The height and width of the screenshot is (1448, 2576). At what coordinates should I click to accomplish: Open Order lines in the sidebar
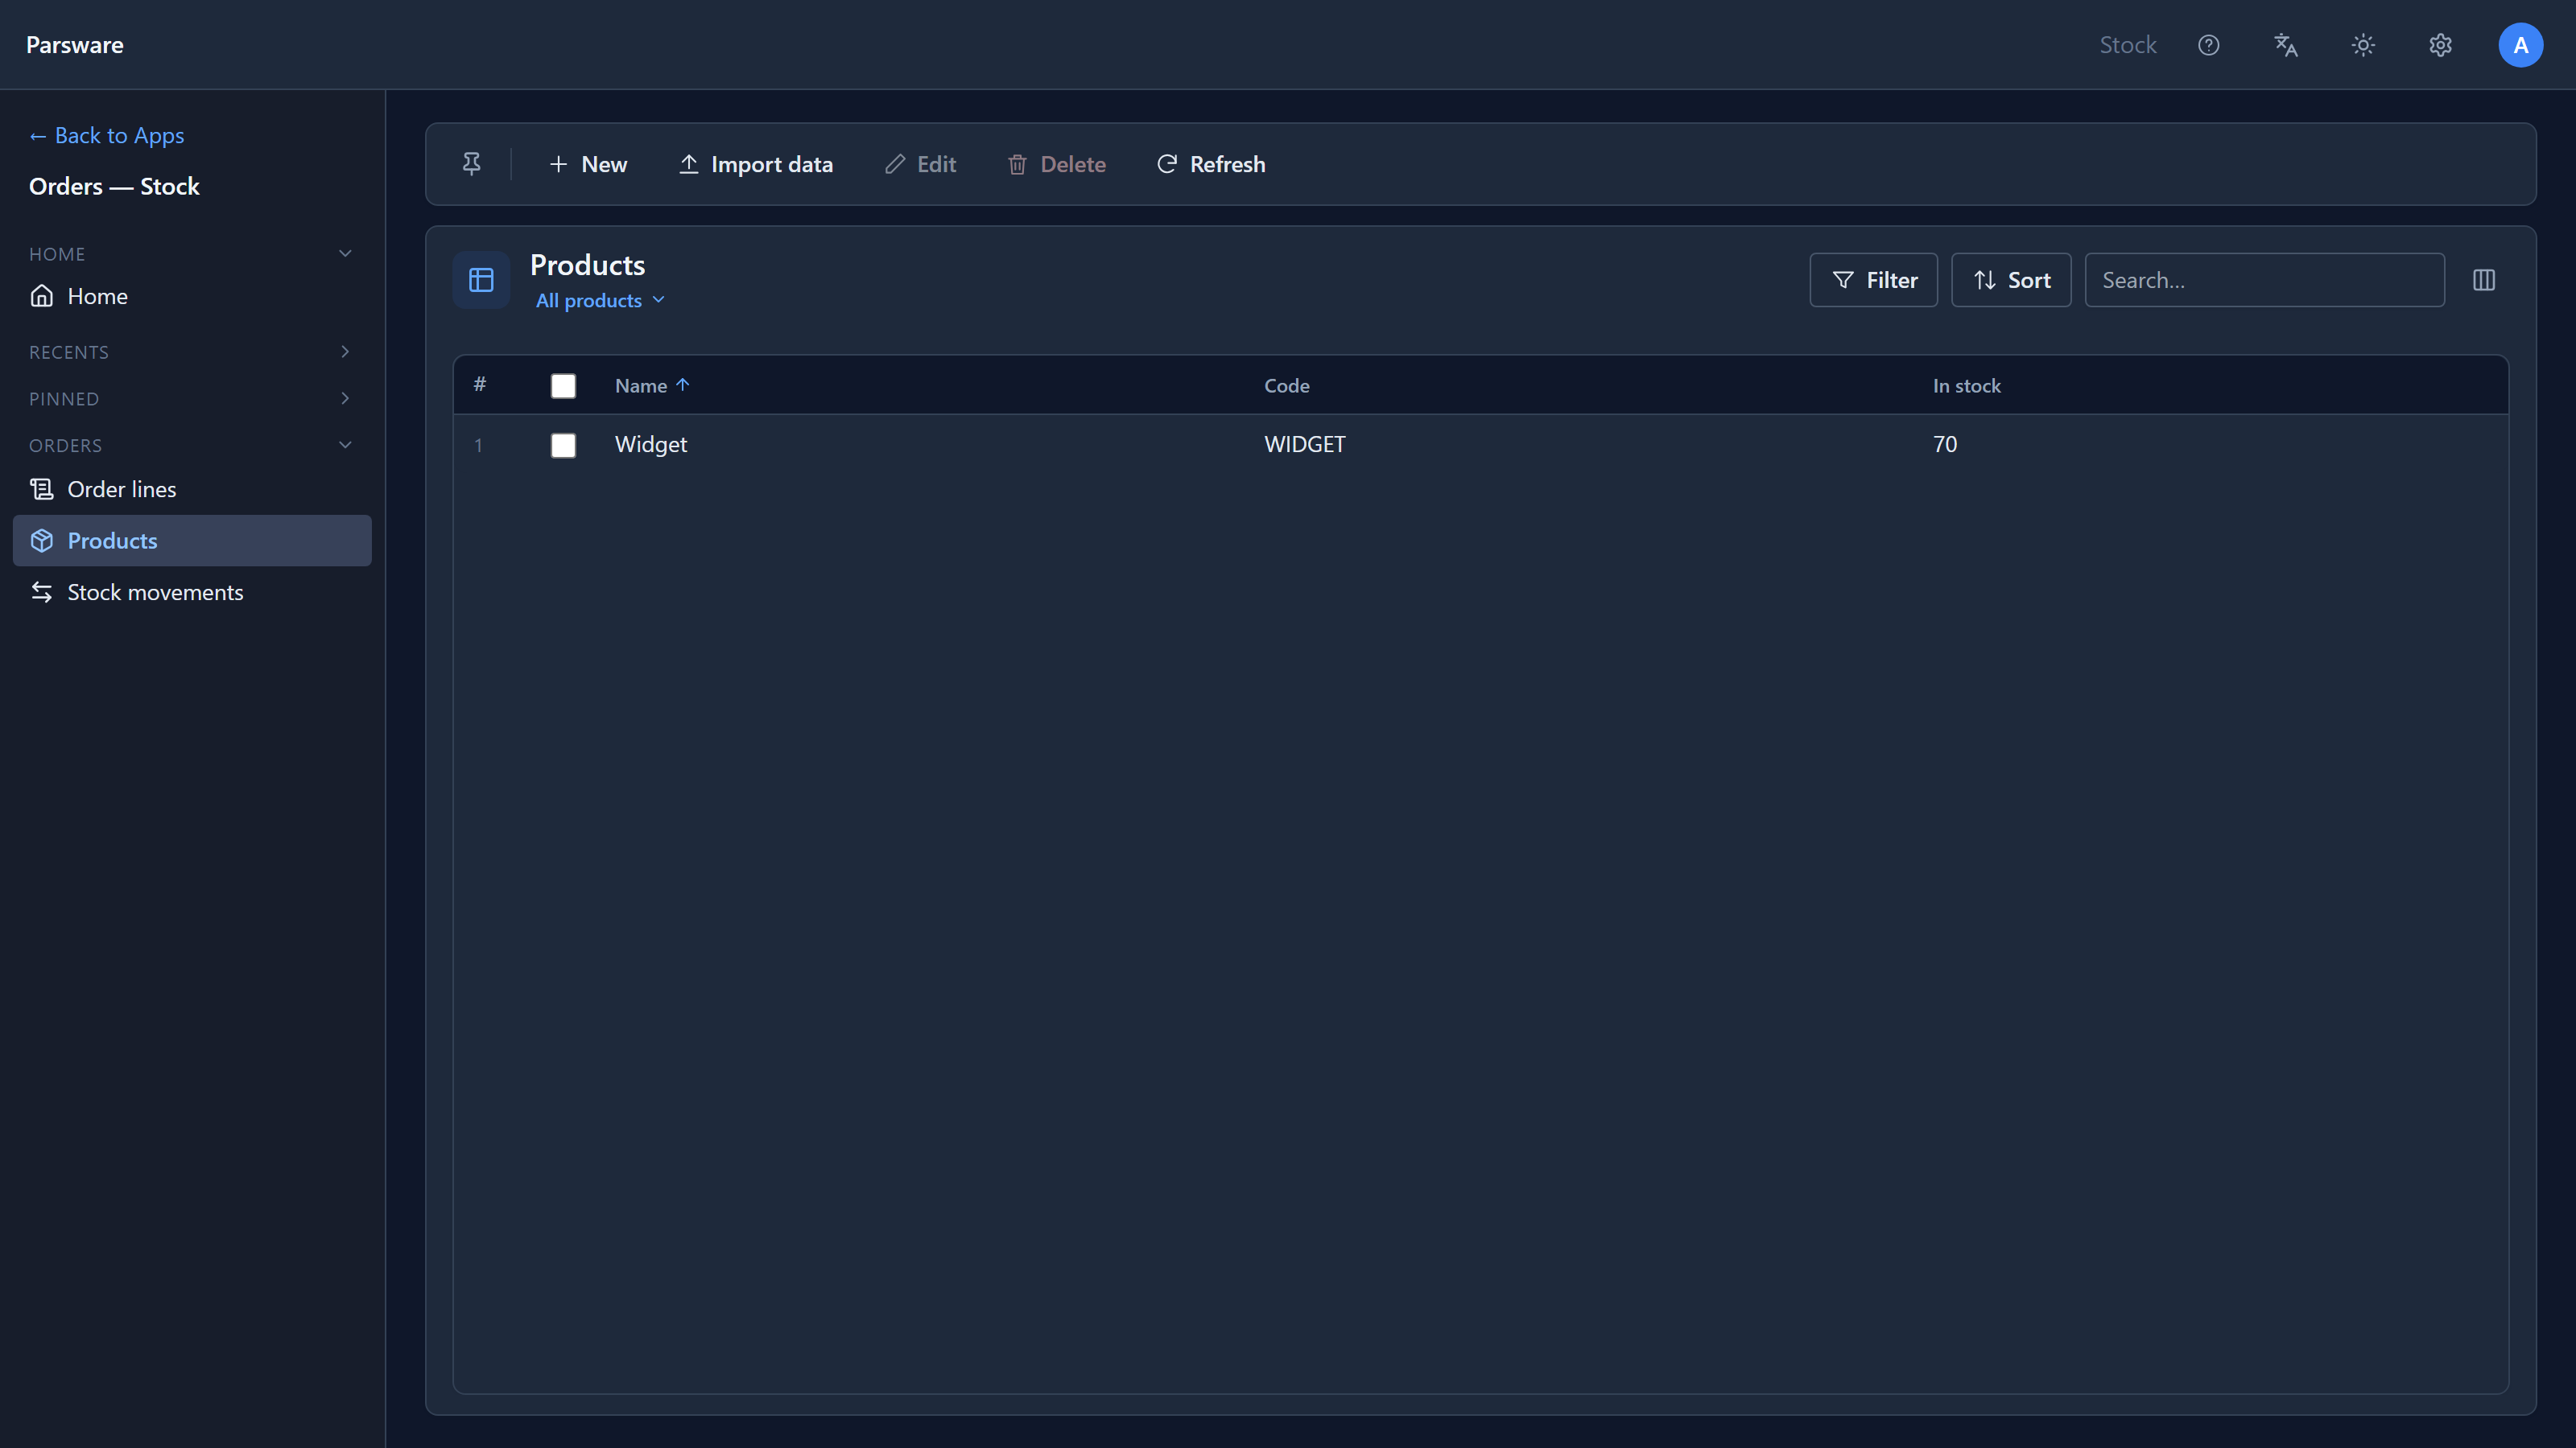192,488
